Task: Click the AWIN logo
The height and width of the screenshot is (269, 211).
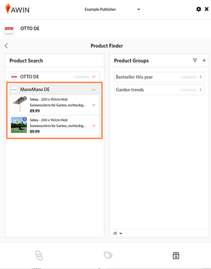Action: 17,9
